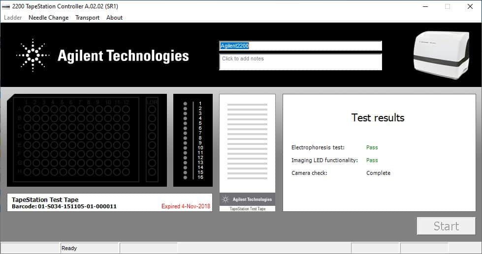Open the Transport menu
482x254 pixels.
(x=87, y=18)
